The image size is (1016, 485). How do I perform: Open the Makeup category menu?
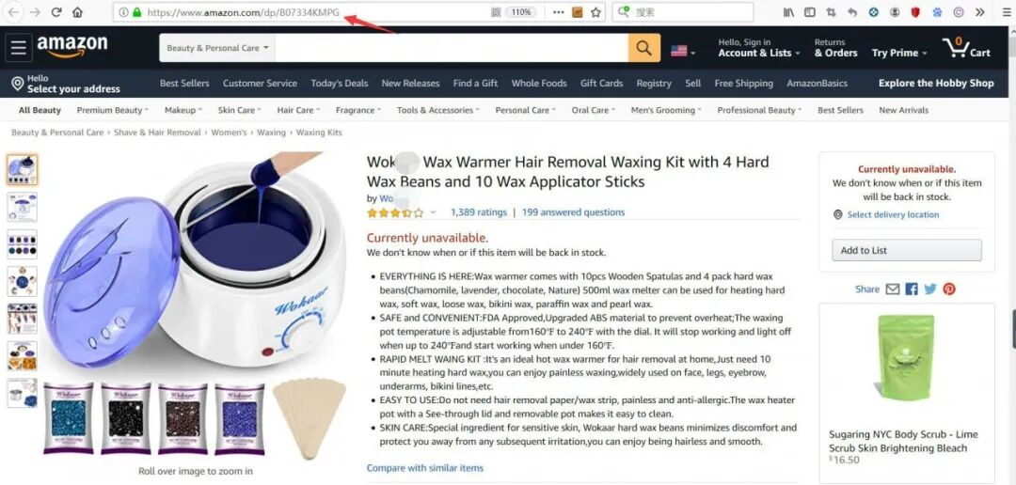click(183, 110)
